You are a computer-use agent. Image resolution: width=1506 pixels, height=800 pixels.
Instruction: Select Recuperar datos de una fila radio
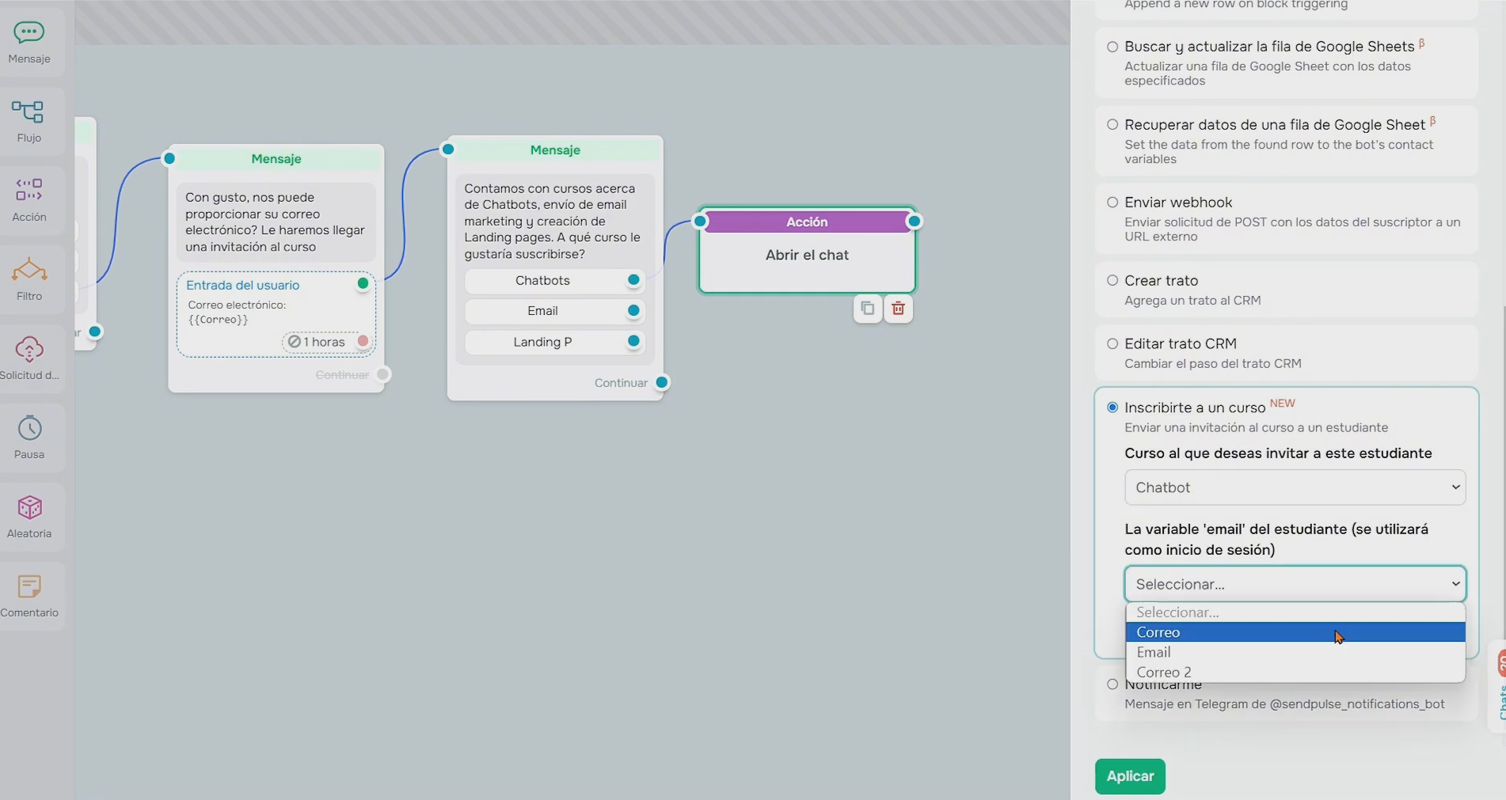[1112, 124]
